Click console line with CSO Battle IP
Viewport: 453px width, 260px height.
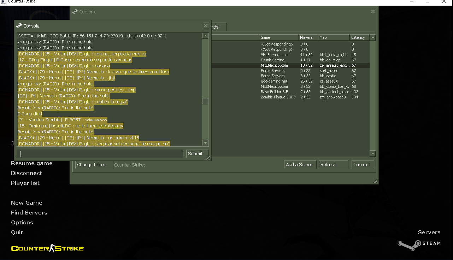point(92,36)
